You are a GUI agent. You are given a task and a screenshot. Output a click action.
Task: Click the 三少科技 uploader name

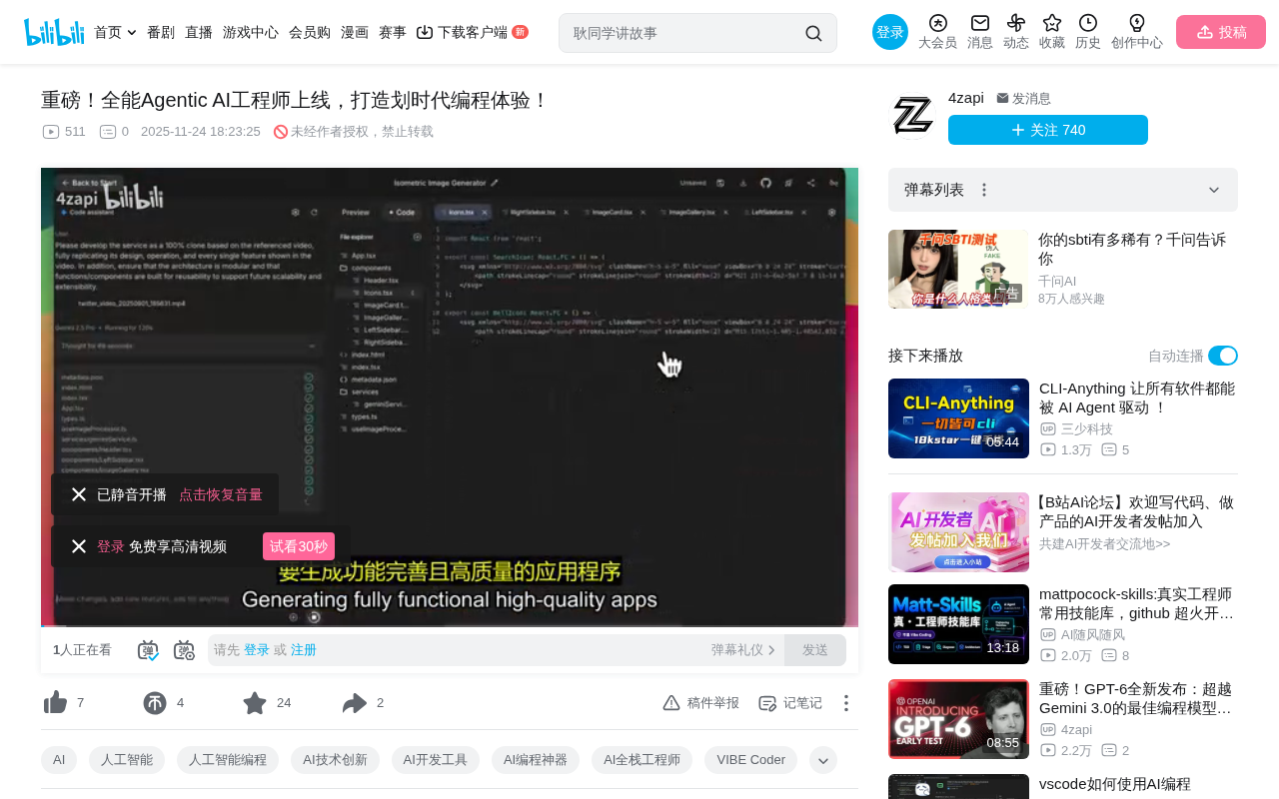click(x=1086, y=428)
